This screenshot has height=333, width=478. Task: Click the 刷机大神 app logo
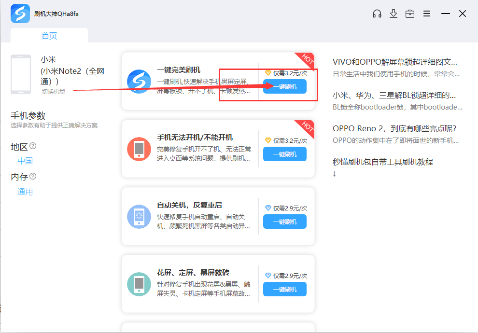coord(20,14)
